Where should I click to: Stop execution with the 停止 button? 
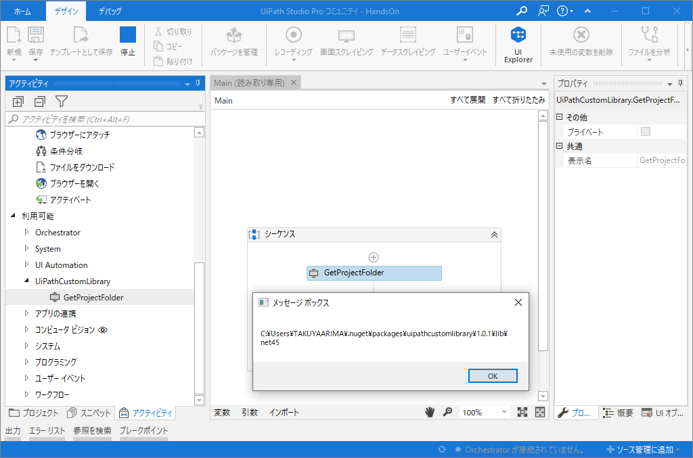(128, 41)
